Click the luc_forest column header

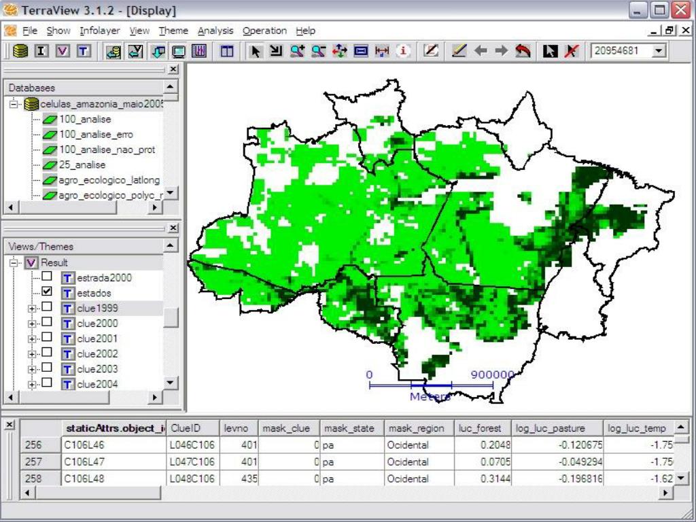pyautogui.click(x=480, y=428)
